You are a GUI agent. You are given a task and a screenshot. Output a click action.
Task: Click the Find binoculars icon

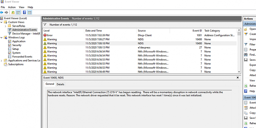(x=246, y=55)
